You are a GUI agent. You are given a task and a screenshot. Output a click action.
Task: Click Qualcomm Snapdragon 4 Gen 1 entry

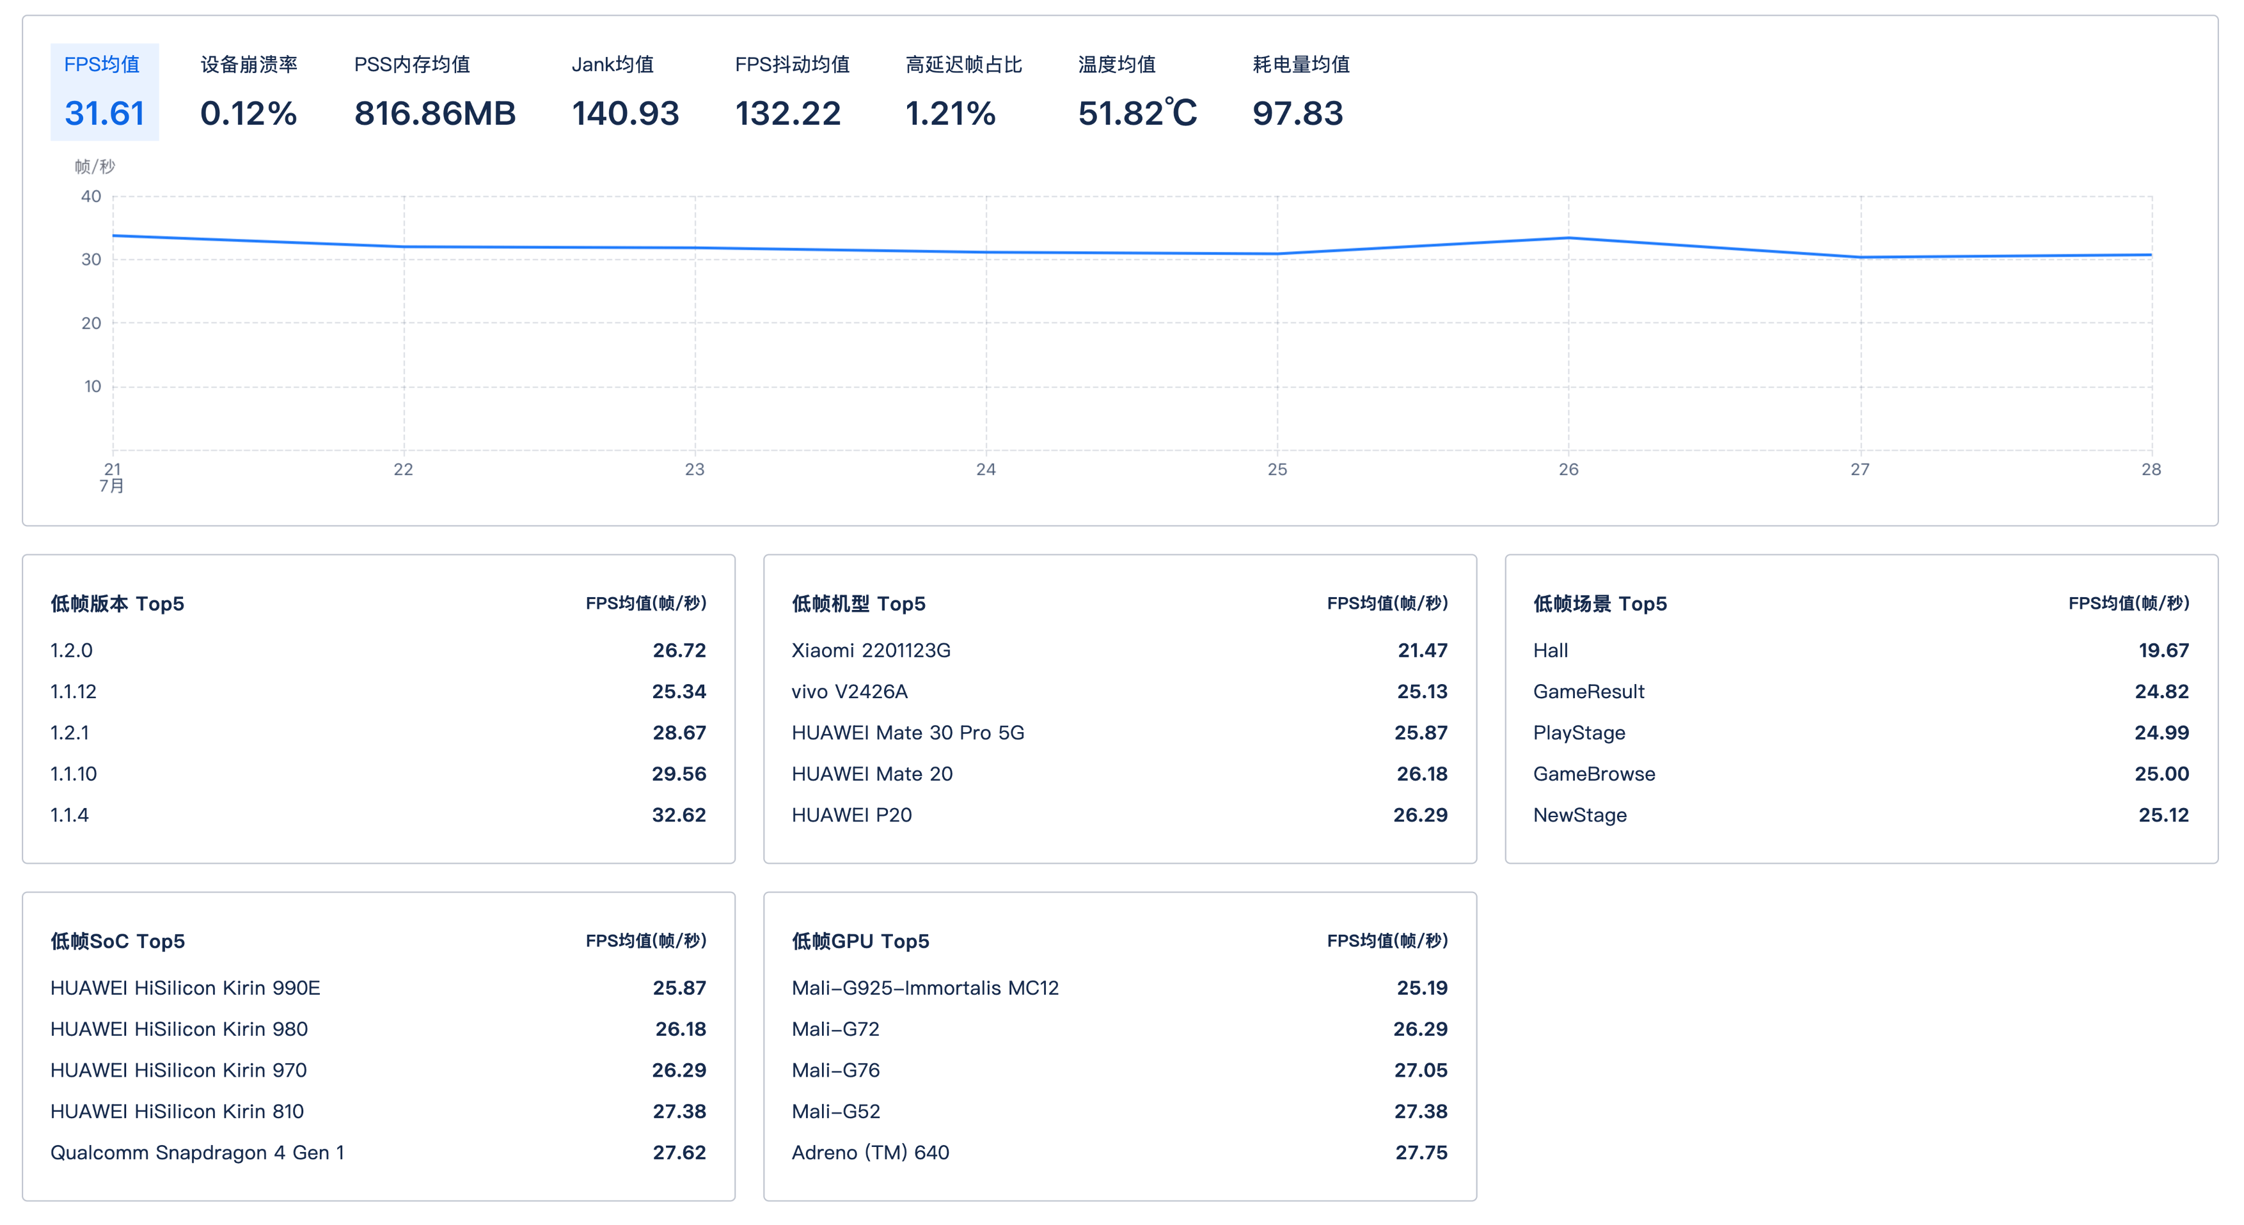(197, 1153)
